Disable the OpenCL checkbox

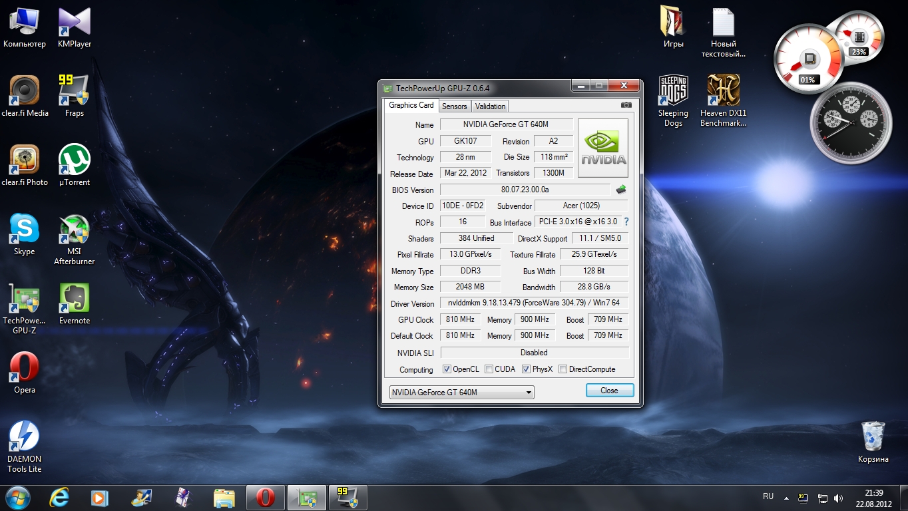click(447, 369)
